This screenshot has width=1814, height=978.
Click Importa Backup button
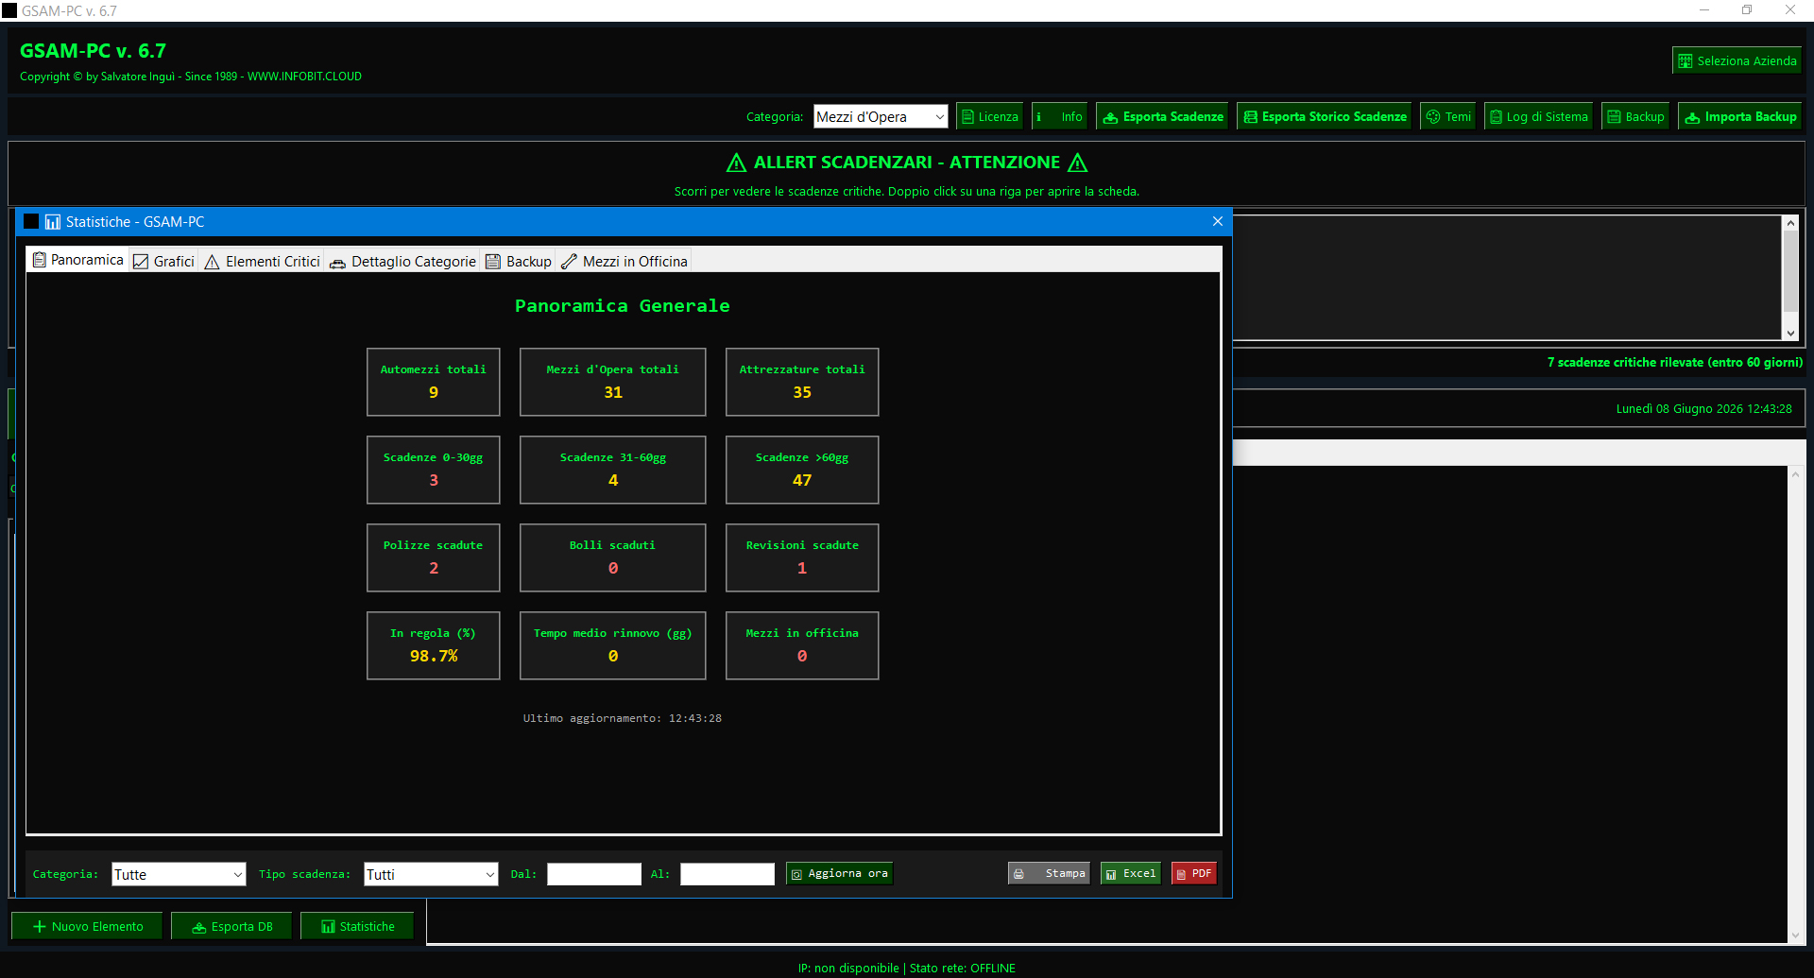[x=1740, y=116]
